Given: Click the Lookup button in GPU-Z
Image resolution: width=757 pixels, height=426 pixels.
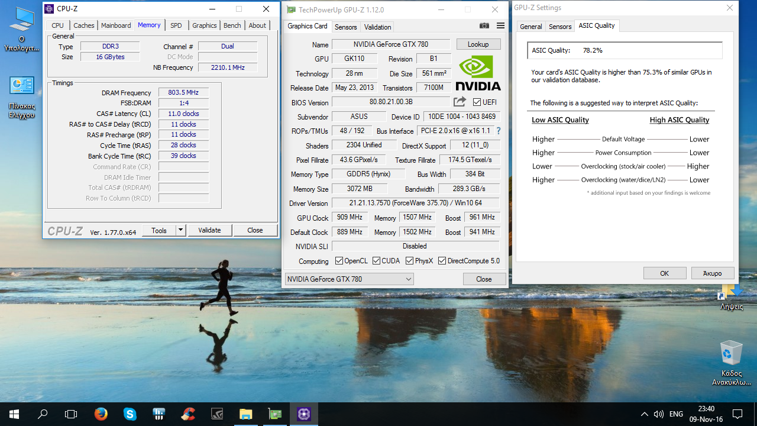Looking at the screenshot, I should tap(478, 44).
